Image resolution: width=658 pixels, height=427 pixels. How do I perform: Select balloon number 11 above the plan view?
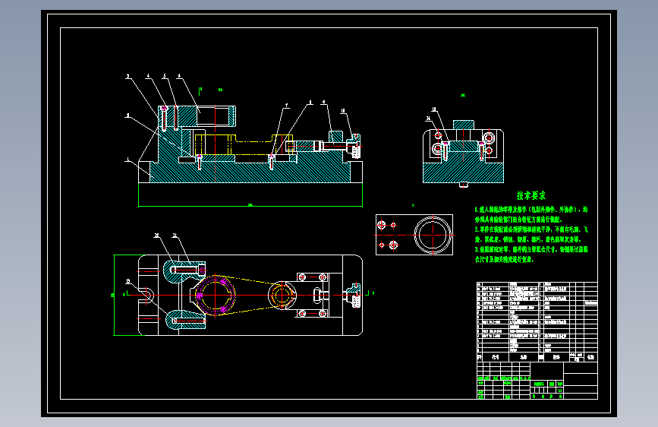[x=175, y=236]
